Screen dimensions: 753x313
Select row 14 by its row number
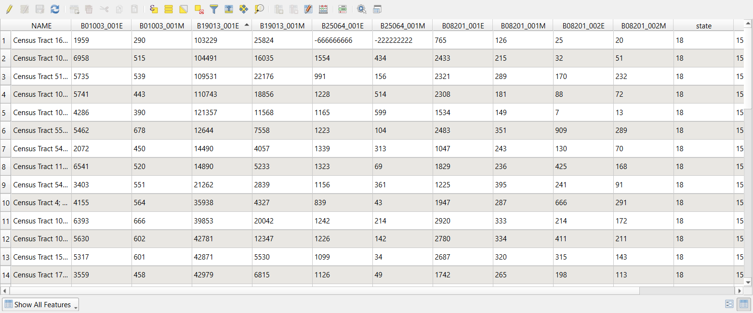click(5, 275)
